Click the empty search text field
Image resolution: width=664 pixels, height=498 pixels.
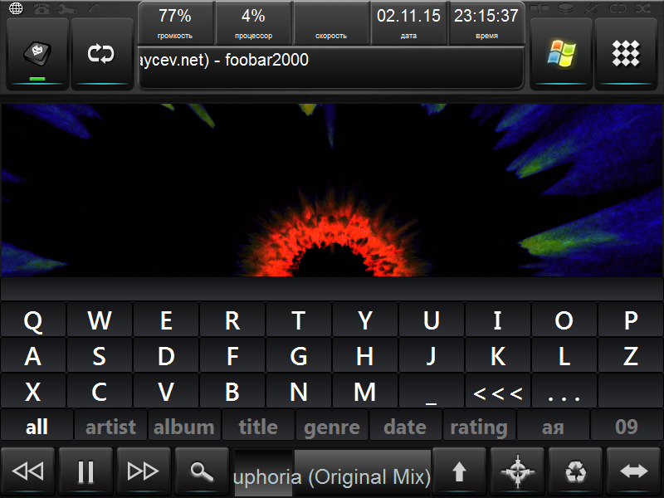(x=332, y=289)
